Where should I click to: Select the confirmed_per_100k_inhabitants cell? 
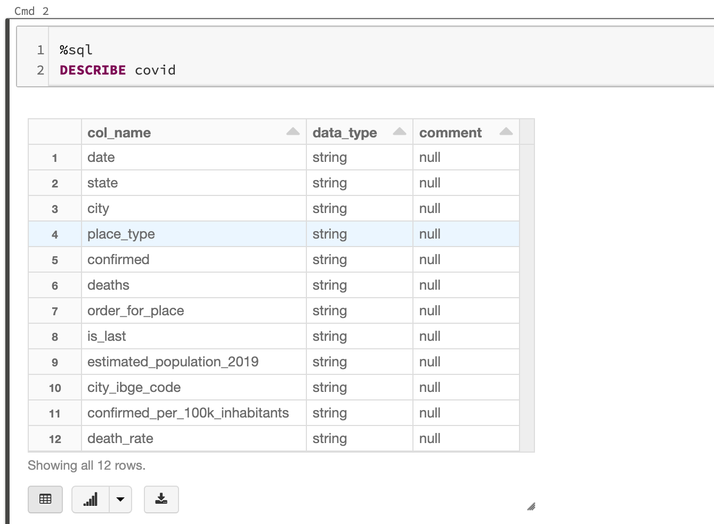coord(188,413)
